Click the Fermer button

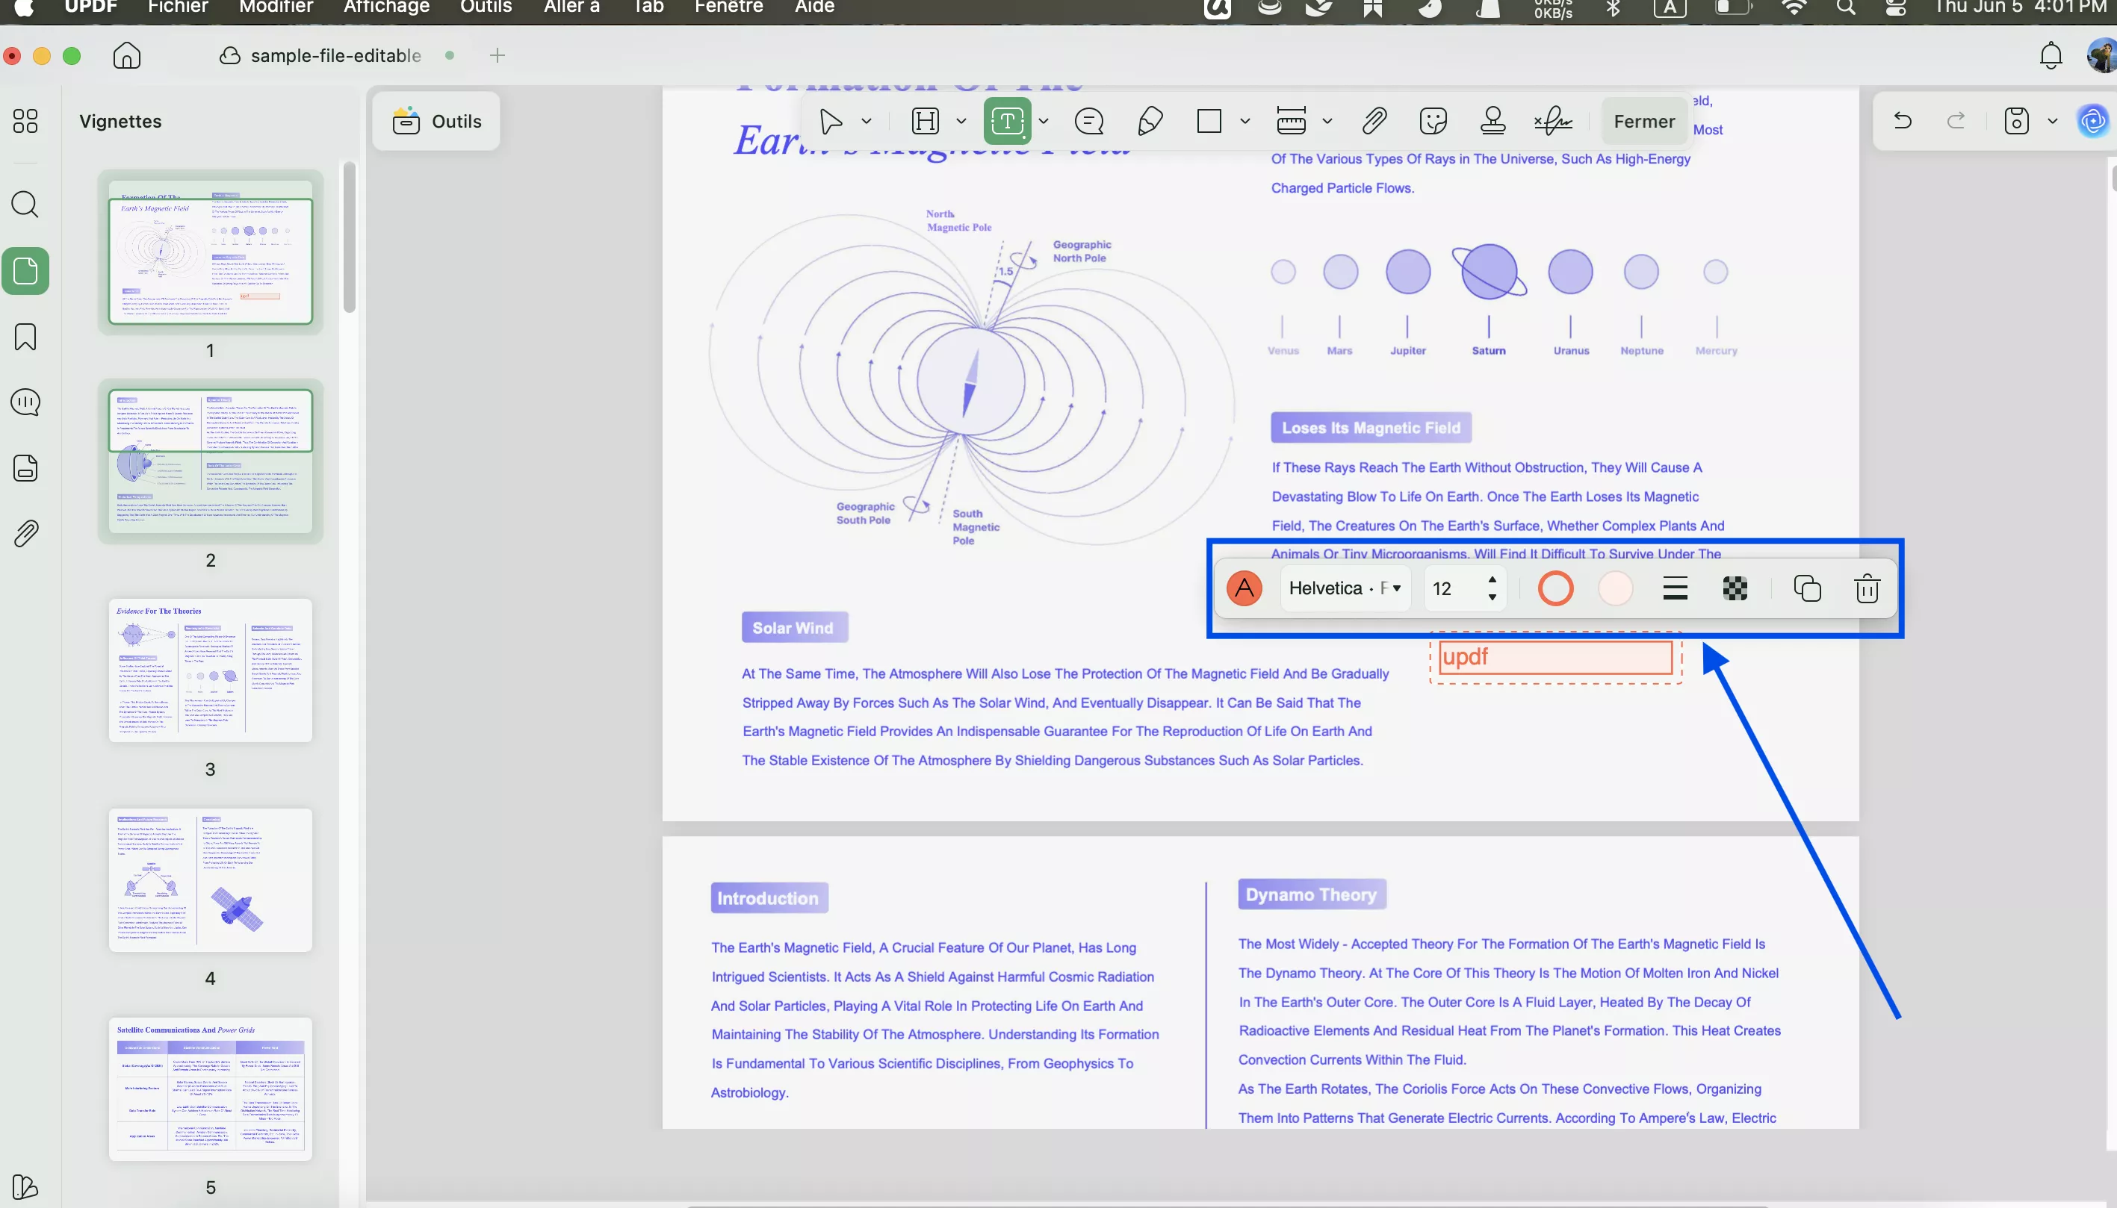tap(1644, 121)
